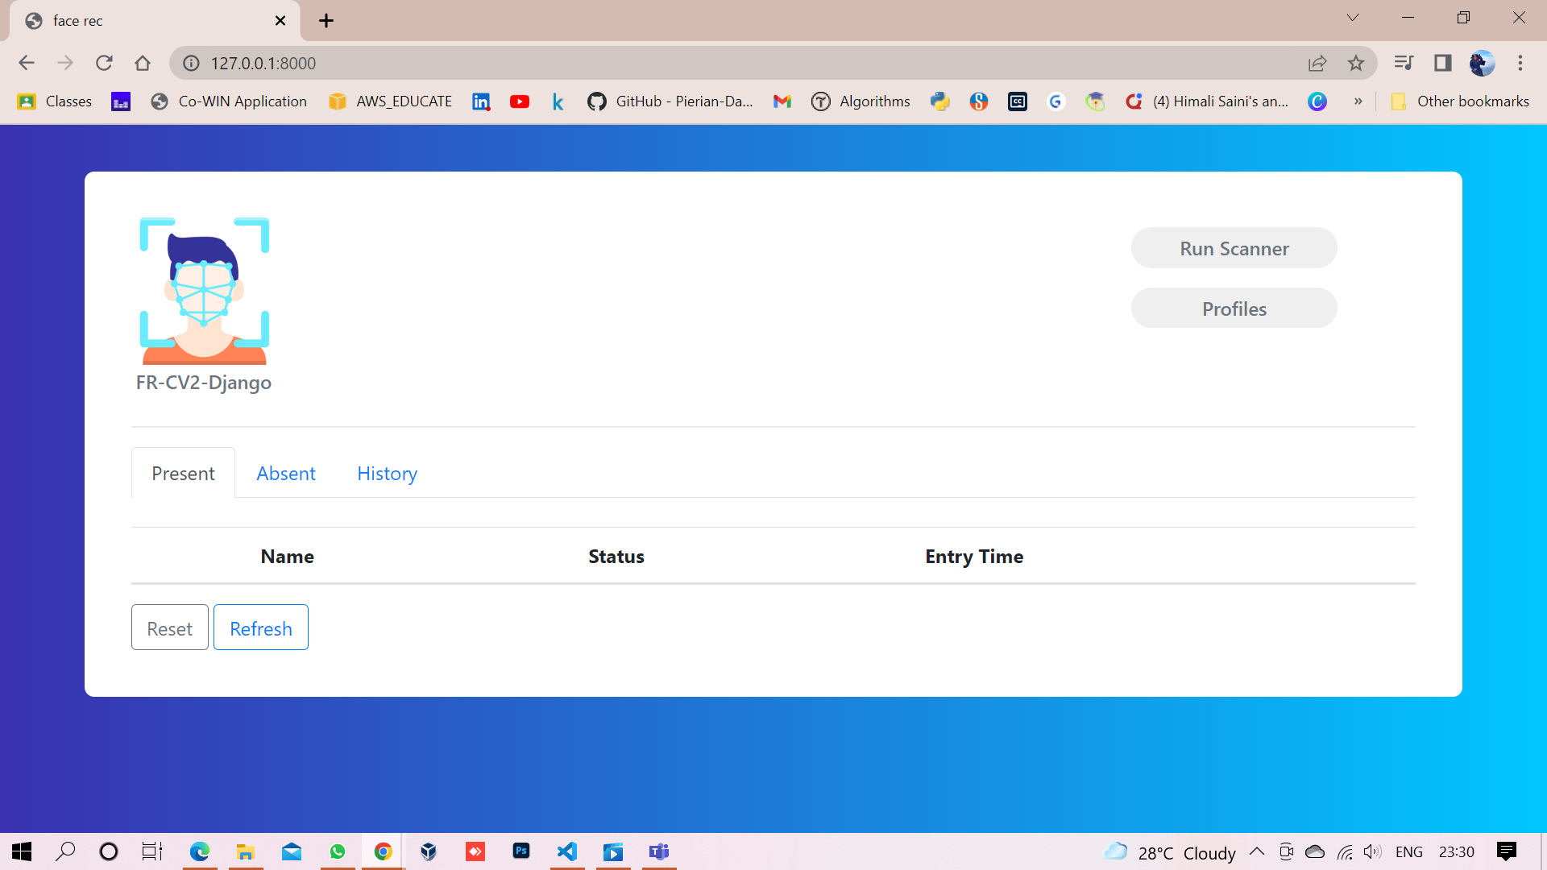Open the Python bookmark icon
Viewport: 1547px width, 870px height.
pyautogui.click(x=940, y=101)
